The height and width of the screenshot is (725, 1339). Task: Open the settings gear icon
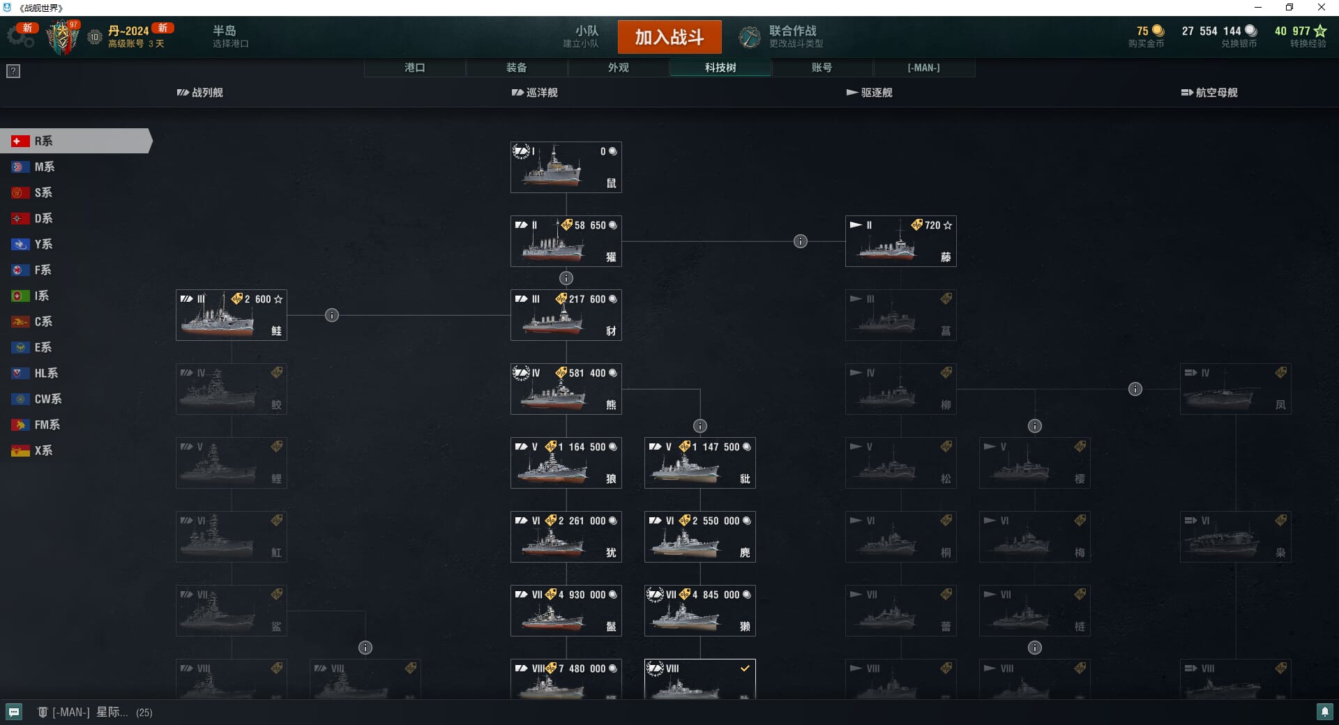22,37
